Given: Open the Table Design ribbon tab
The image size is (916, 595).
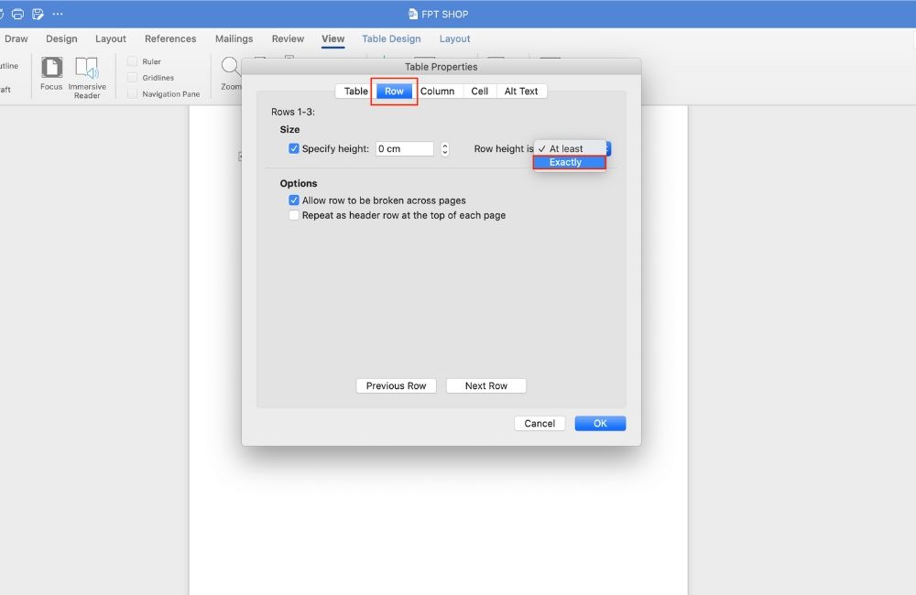Looking at the screenshot, I should pyautogui.click(x=391, y=38).
